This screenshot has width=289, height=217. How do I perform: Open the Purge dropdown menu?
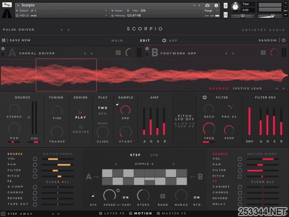pos(211,11)
